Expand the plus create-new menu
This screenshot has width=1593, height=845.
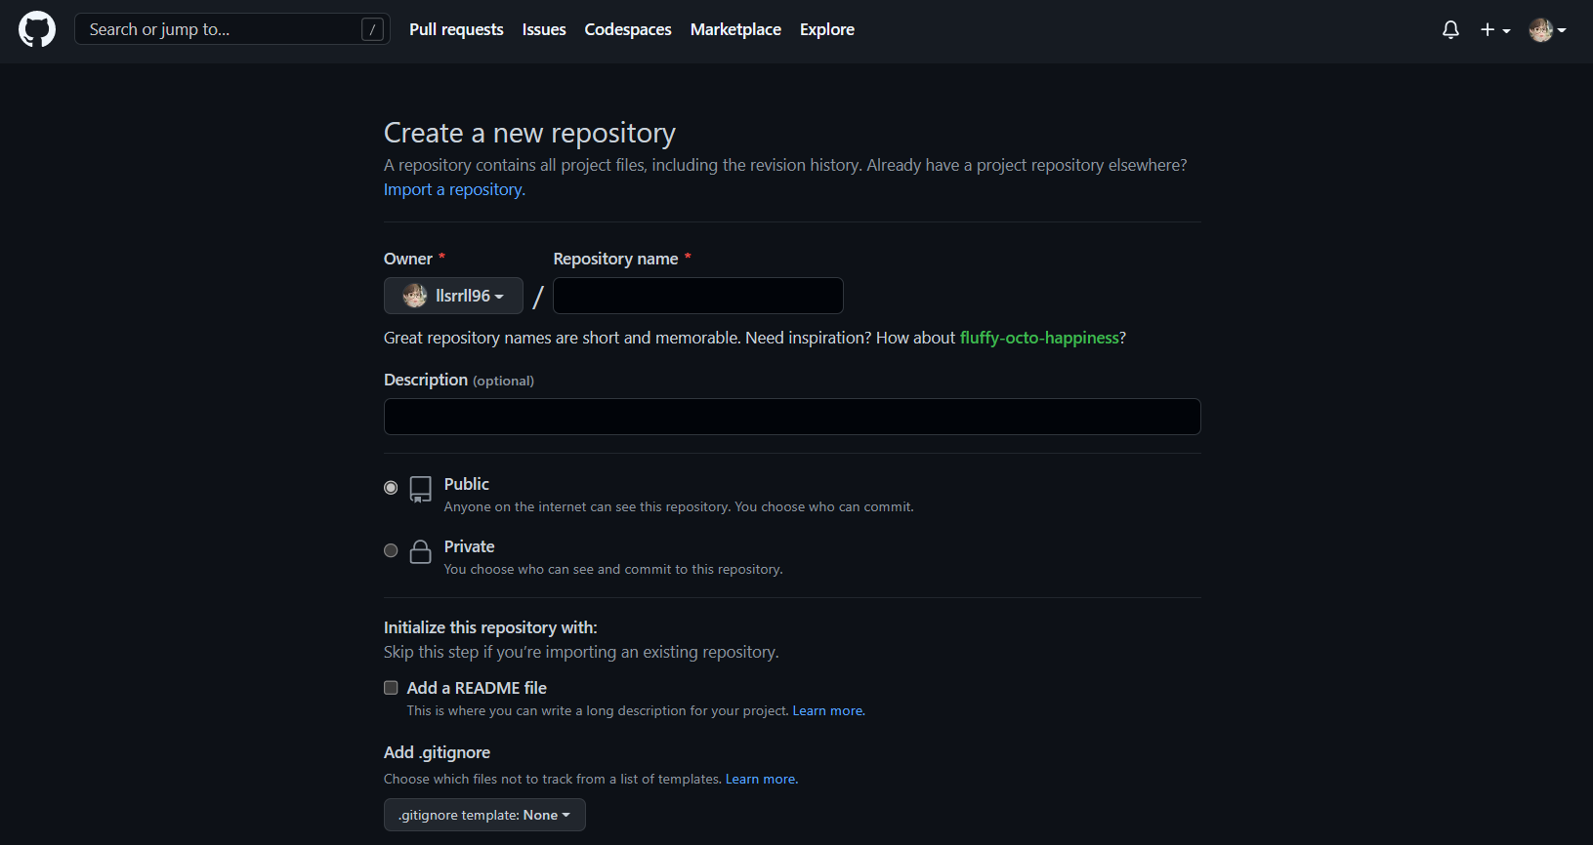point(1495,30)
